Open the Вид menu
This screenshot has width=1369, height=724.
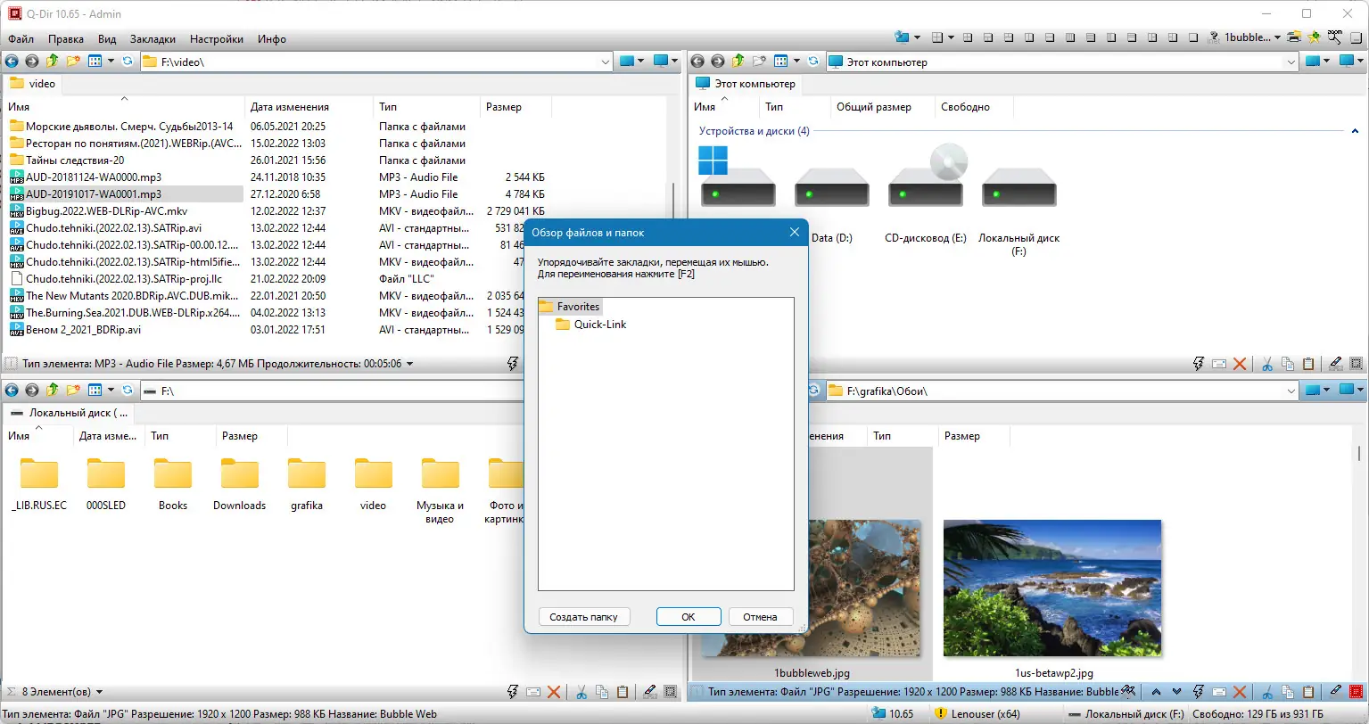click(107, 39)
